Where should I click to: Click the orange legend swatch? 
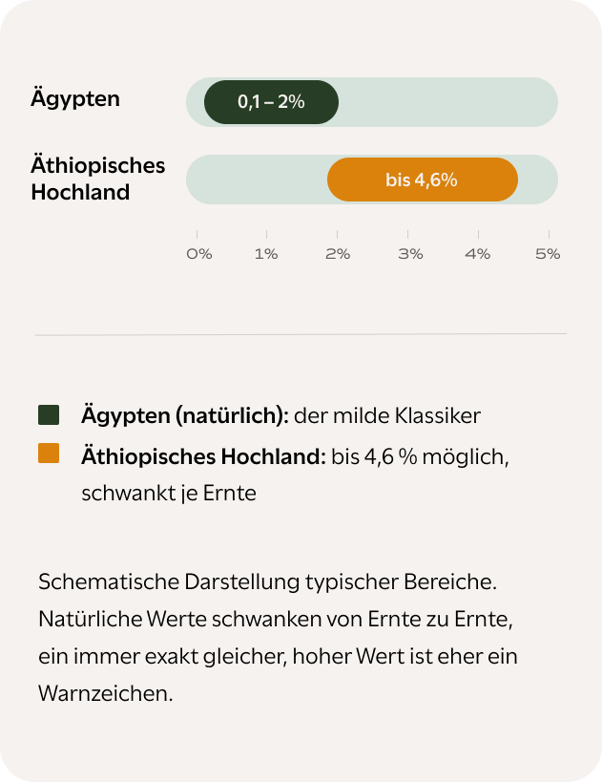tap(49, 454)
